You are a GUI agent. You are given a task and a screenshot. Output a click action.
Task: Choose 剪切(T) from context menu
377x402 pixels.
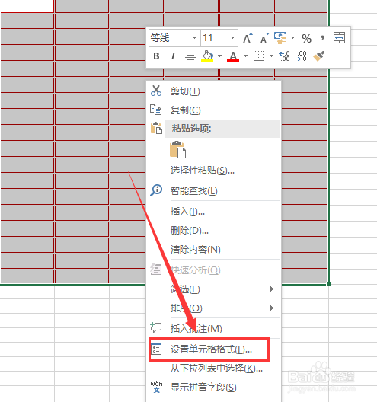(x=214, y=91)
